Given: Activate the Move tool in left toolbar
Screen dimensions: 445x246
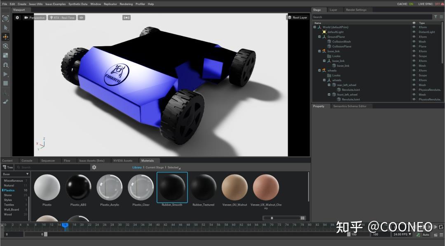Looking at the screenshot, I should click(x=5, y=37).
